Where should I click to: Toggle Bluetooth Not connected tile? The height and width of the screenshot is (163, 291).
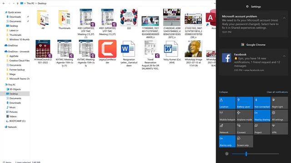pos(262,103)
